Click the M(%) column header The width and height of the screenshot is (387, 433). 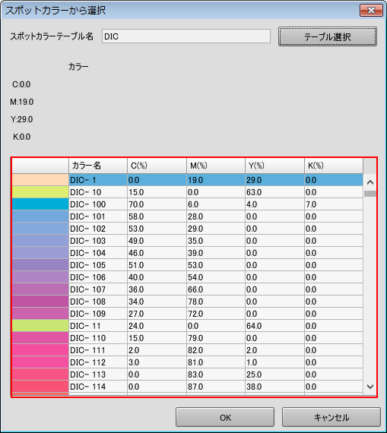pyautogui.click(x=216, y=166)
